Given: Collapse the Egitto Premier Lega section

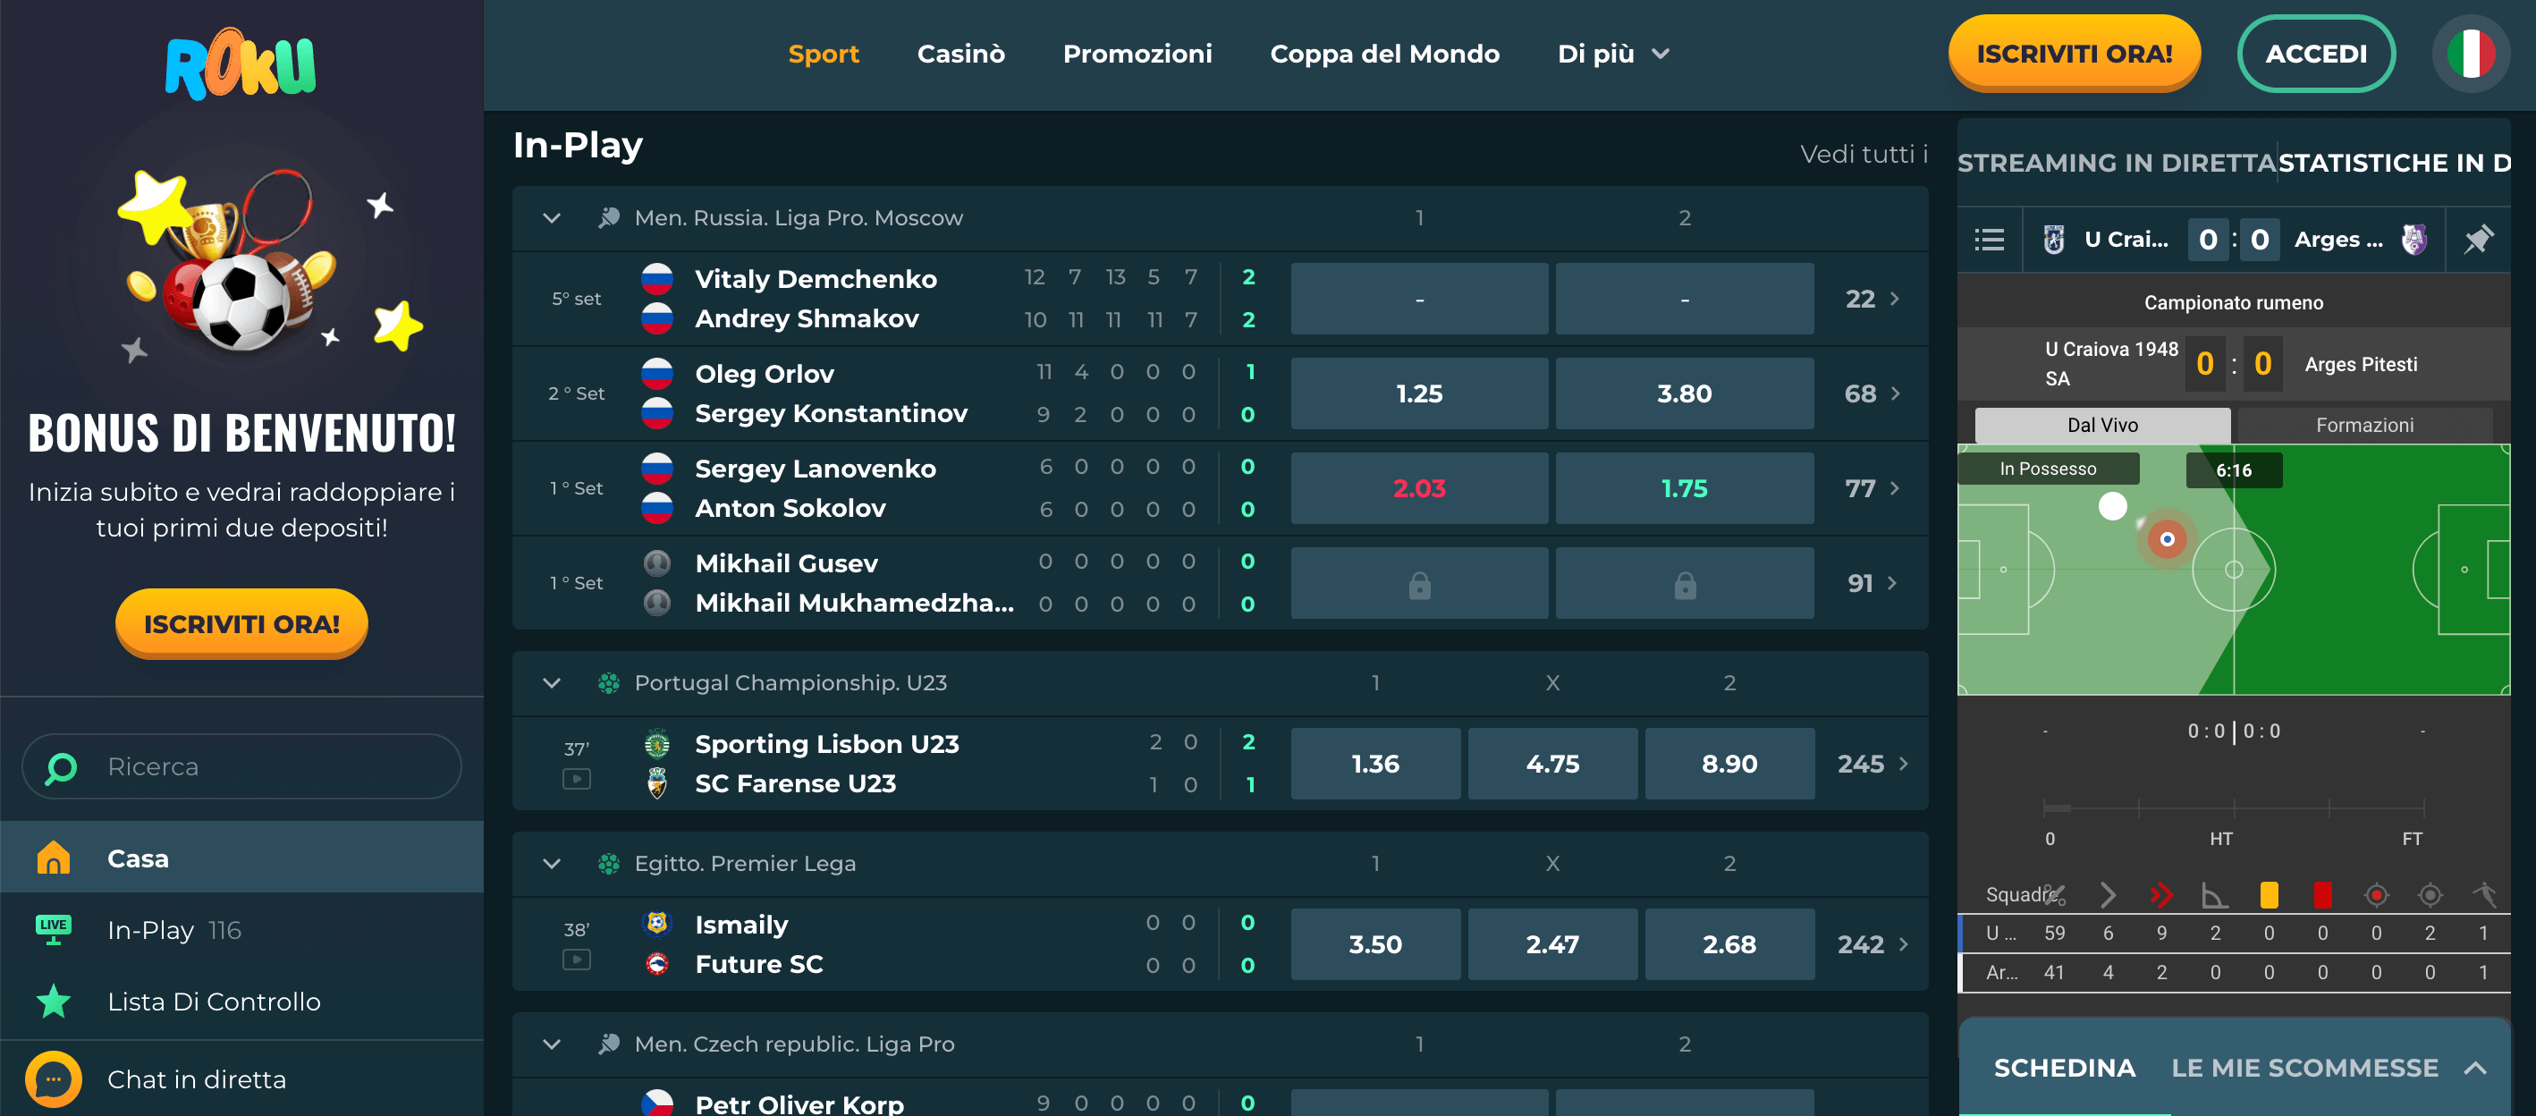Looking at the screenshot, I should click(x=552, y=863).
